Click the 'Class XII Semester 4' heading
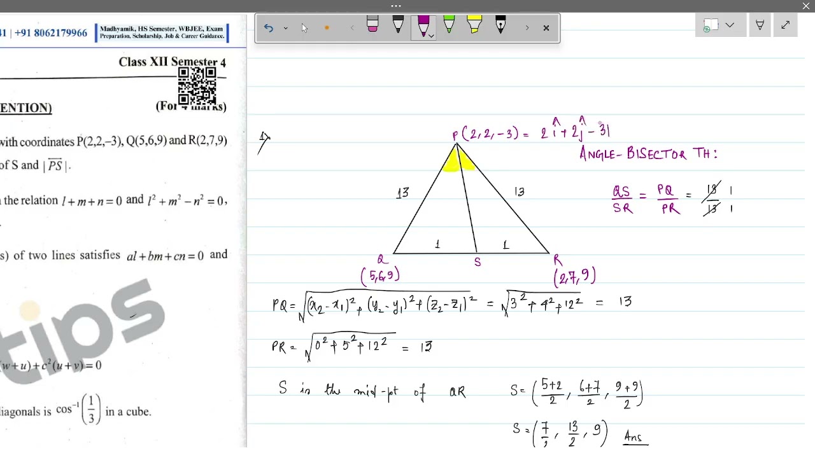815x458 pixels. point(172,62)
